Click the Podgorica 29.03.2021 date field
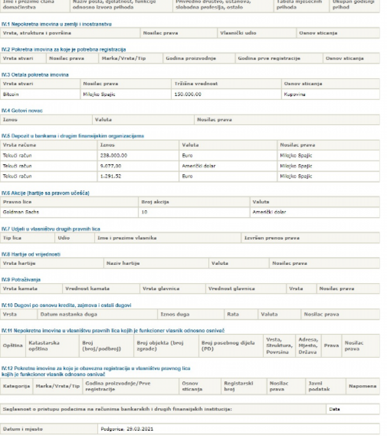The height and width of the screenshot is (436, 387). 127,429
